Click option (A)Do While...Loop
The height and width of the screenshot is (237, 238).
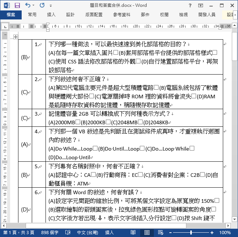pos(70,149)
